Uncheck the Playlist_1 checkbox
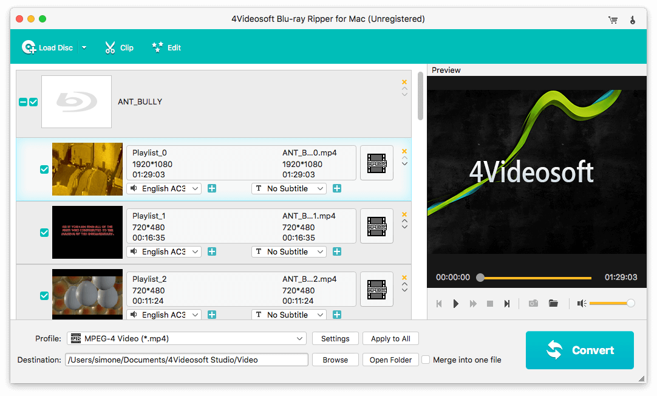The width and height of the screenshot is (657, 396). 44,233
